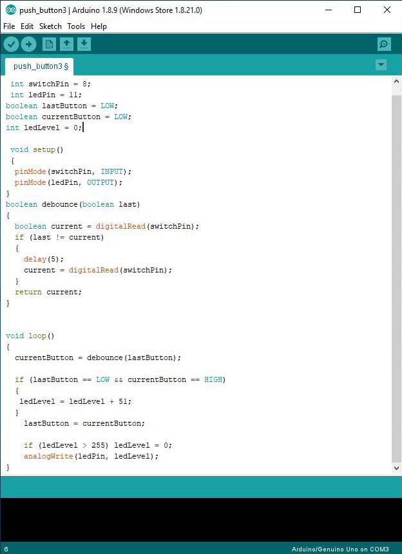Image resolution: width=402 pixels, height=554 pixels.
Task: Click 'delay(5);' line
Action: 44,259
